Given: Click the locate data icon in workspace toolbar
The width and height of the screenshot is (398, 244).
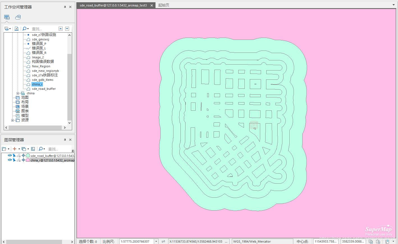Looking at the screenshot, I should [17, 29].
